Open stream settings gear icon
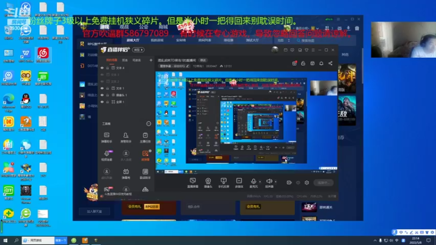 click(x=307, y=182)
